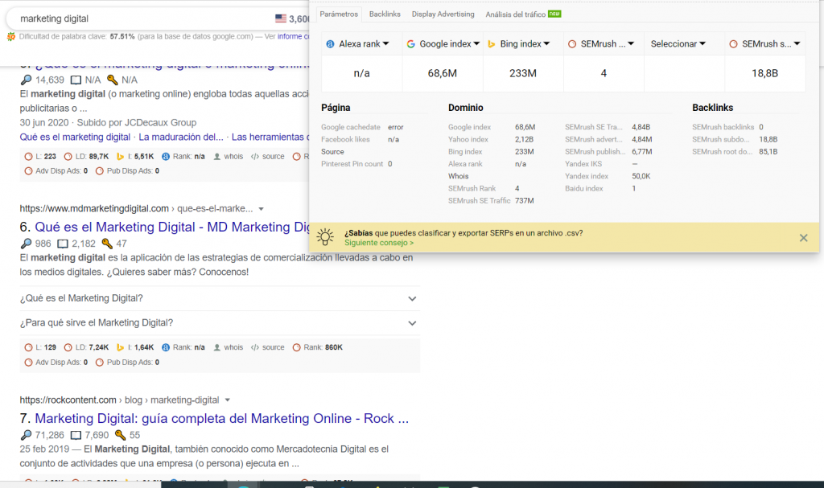This screenshot has width=824, height=488.
Task: Open the mdmarketingdigital.com URL dropdown arrow
Action: (262, 209)
